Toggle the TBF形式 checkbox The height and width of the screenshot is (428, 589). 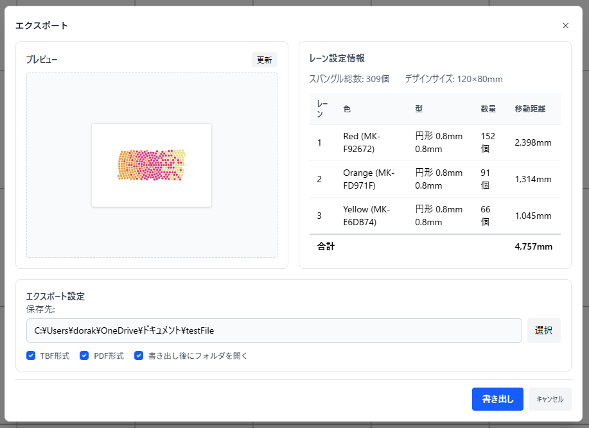click(x=31, y=355)
